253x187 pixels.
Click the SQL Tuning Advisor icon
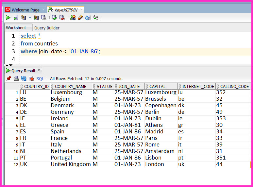pyautogui.click(x=43, y=18)
